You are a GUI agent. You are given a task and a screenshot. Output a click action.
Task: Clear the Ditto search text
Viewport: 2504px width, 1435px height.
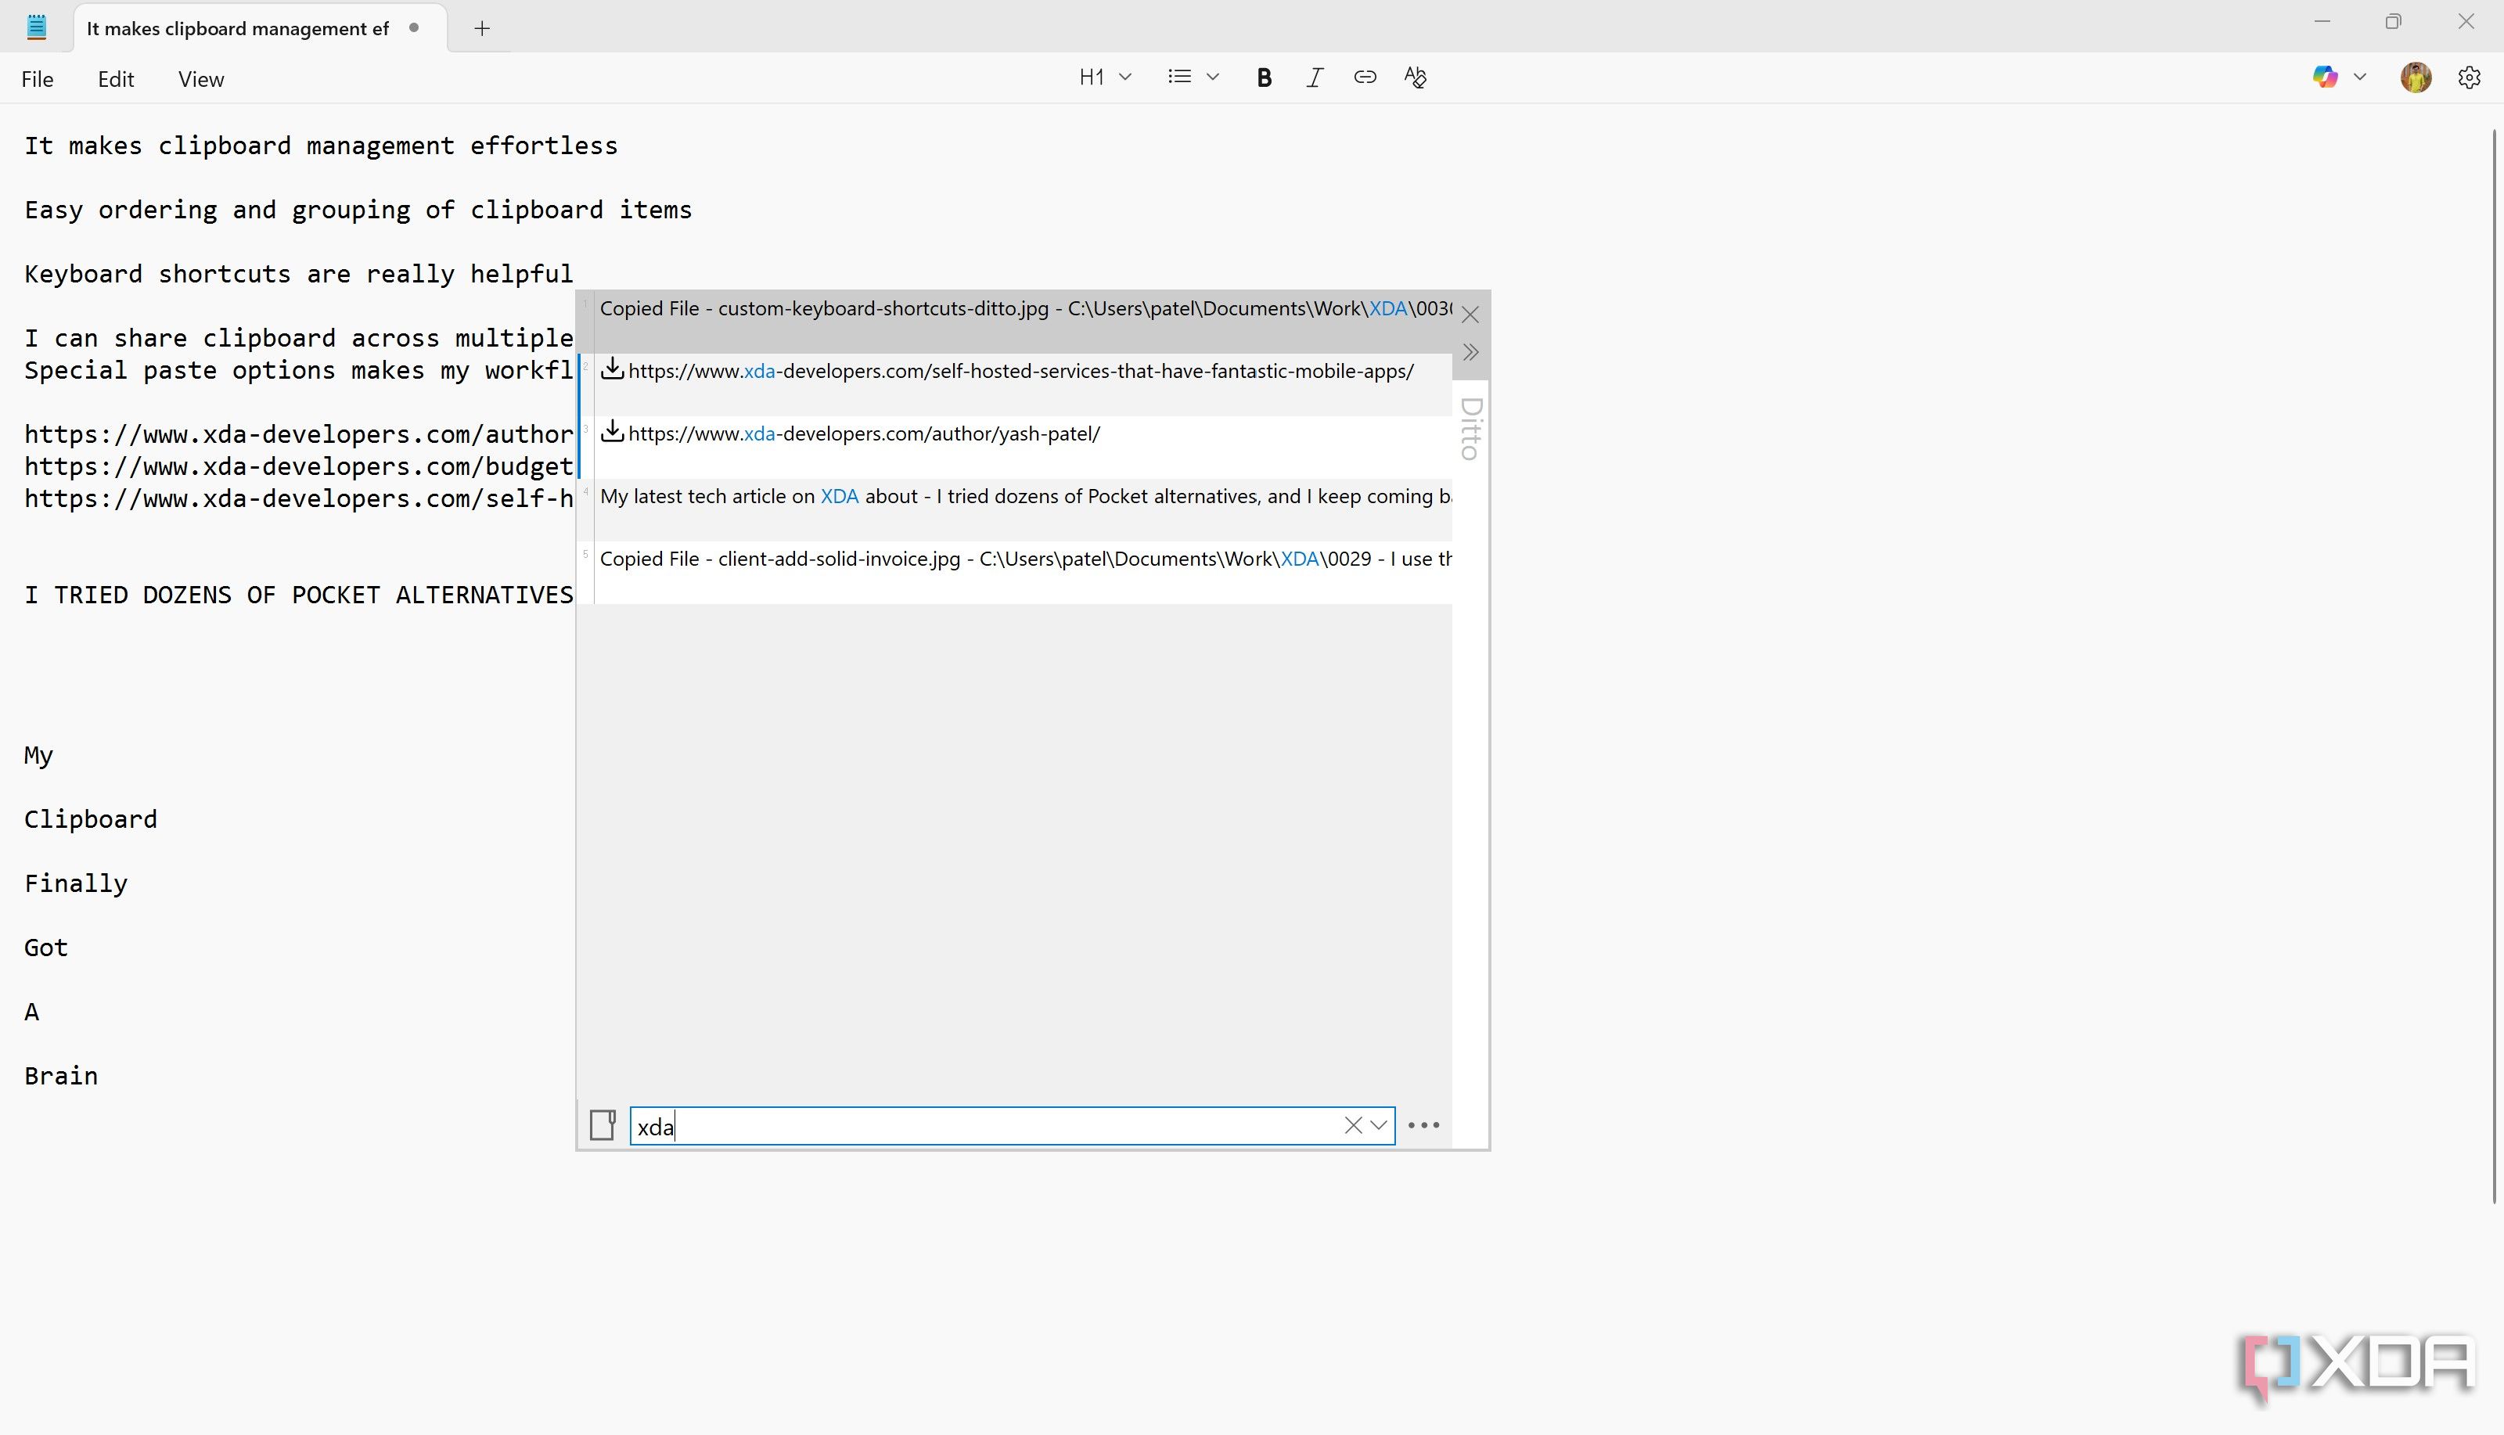(x=1353, y=1125)
